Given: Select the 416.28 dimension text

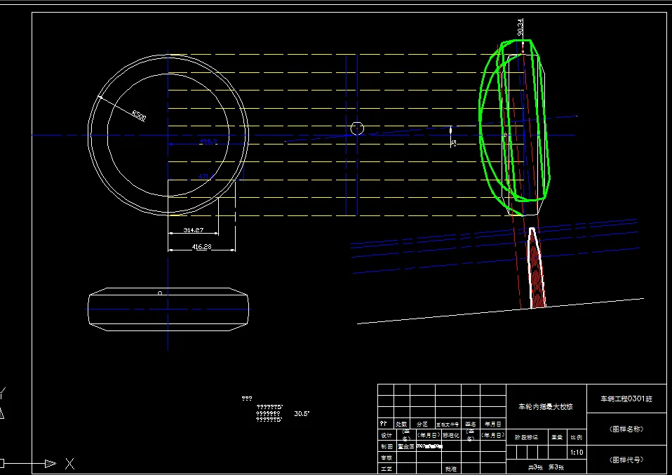Looking at the screenshot, I should coord(201,246).
